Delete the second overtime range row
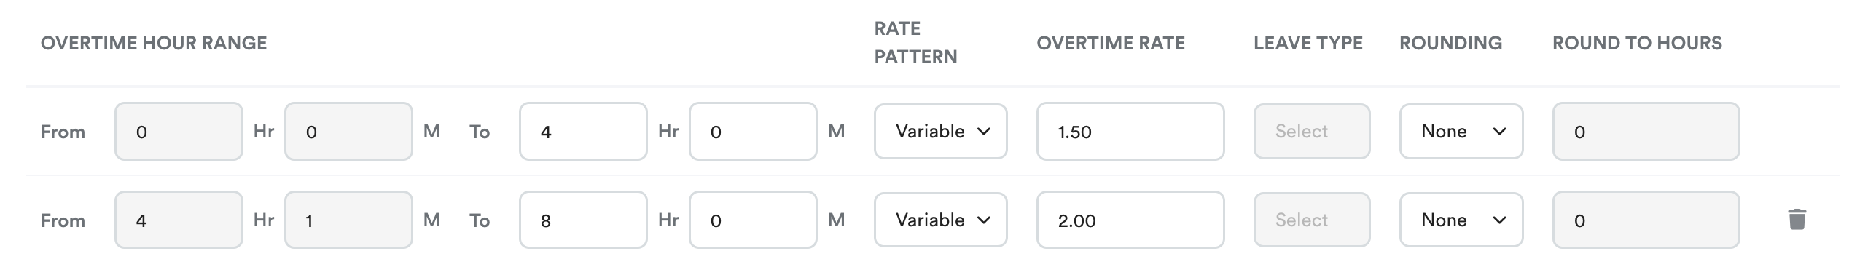The width and height of the screenshot is (1876, 275). click(1797, 219)
